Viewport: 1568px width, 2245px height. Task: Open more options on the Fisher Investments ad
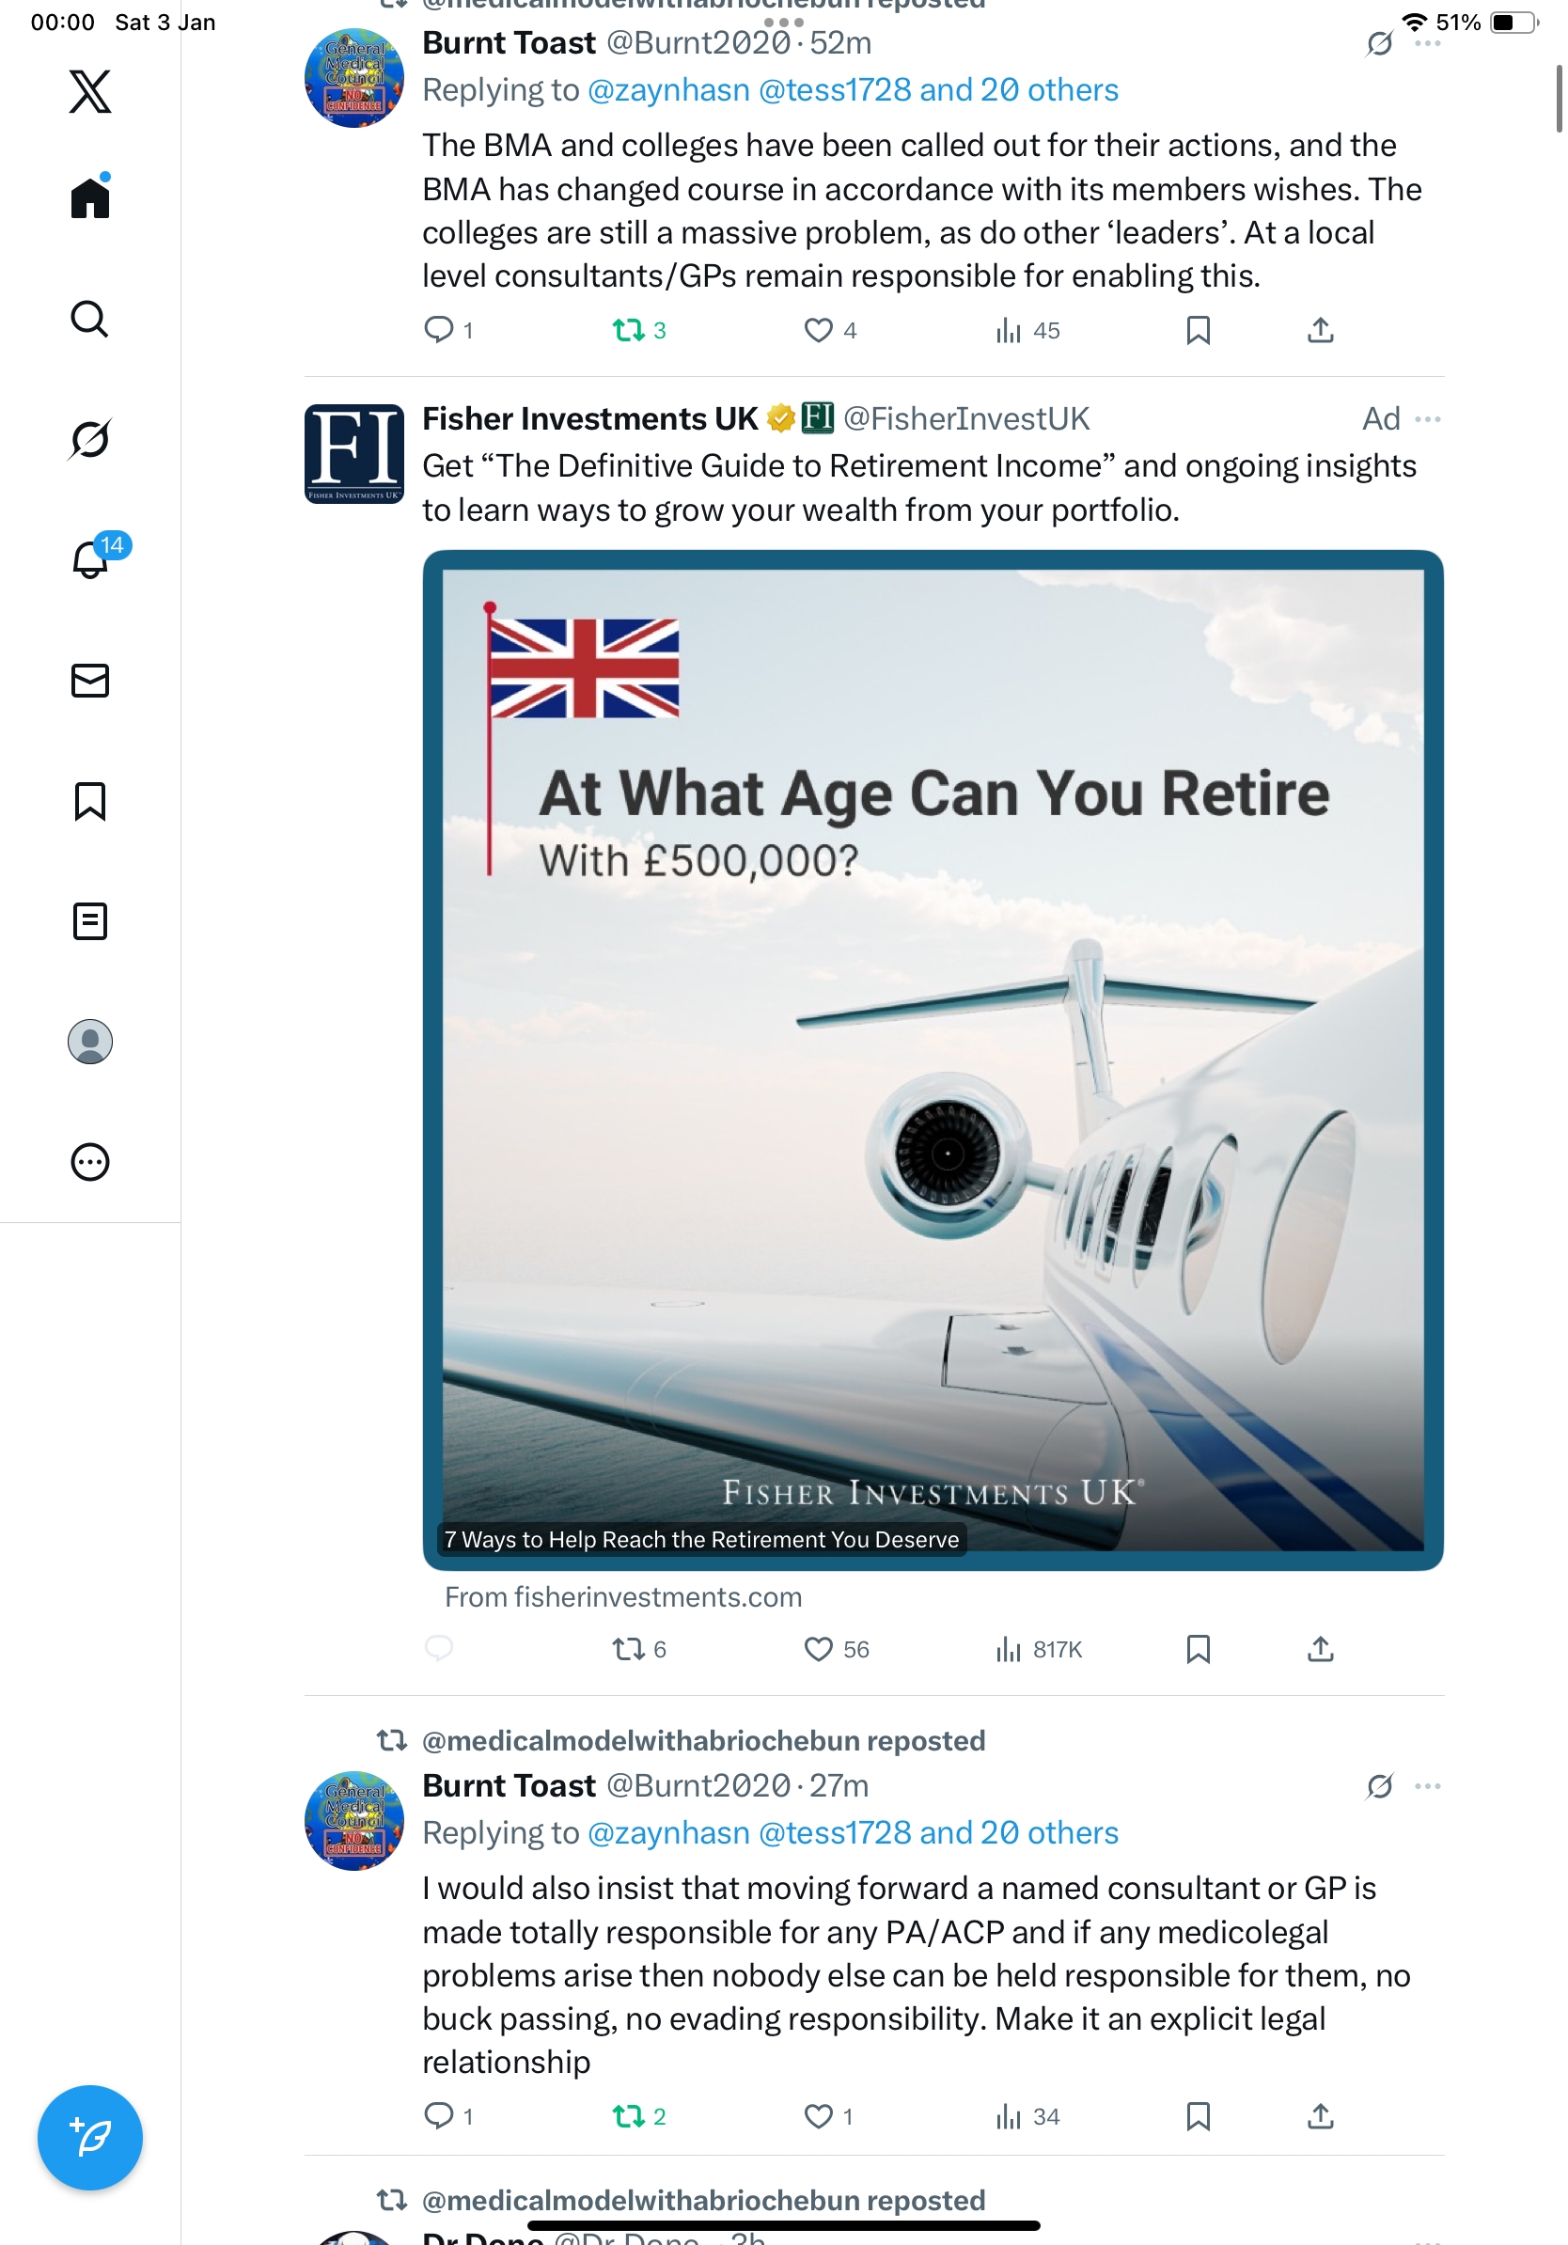tap(1427, 419)
